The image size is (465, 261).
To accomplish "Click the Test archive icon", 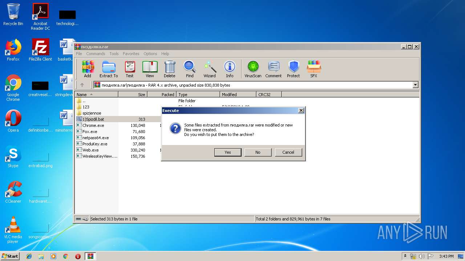I will [x=130, y=69].
